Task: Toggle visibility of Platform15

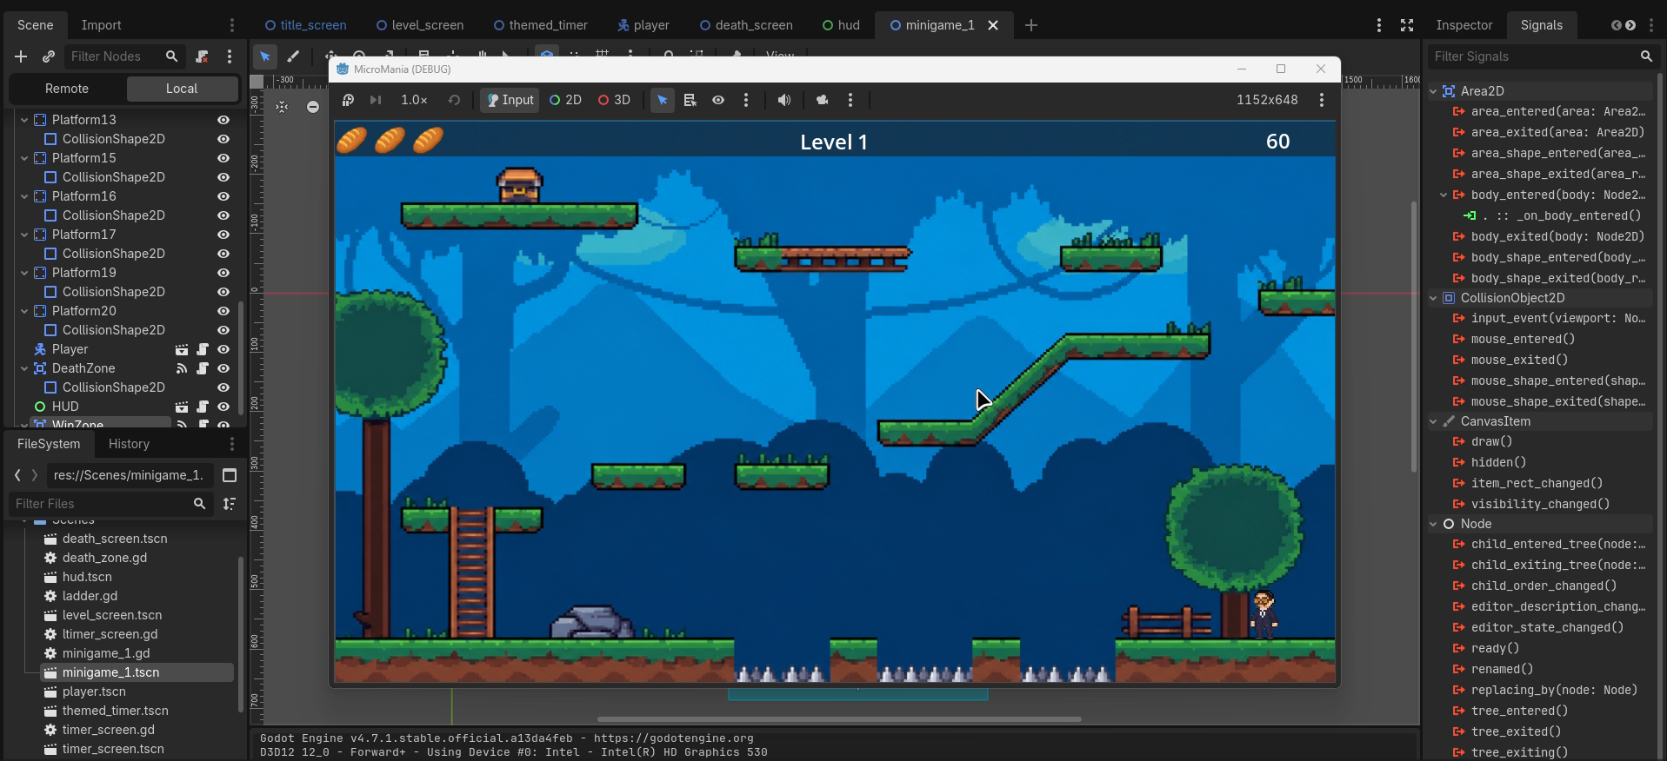Action: (x=223, y=158)
